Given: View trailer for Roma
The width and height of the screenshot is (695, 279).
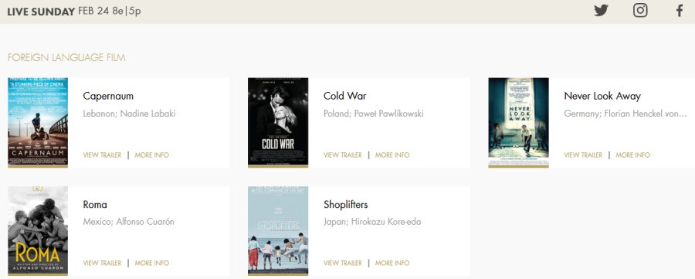Looking at the screenshot, I should coord(102,263).
